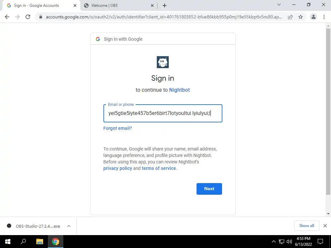
Task: Bookmark this page with star icon
Action: click(301, 17)
